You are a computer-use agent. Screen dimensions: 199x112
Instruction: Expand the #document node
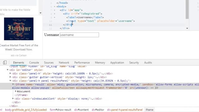[16, 91]
